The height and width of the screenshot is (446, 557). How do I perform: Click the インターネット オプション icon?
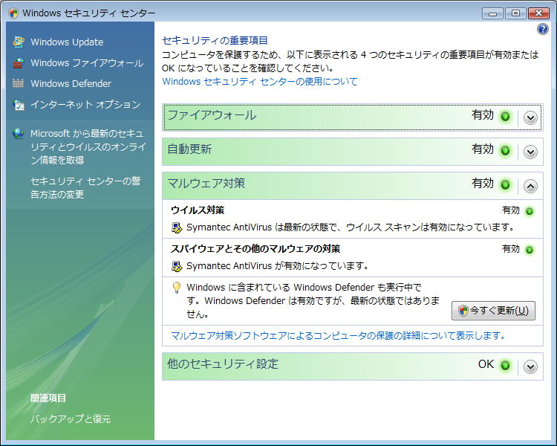click(x=18, y=105)
